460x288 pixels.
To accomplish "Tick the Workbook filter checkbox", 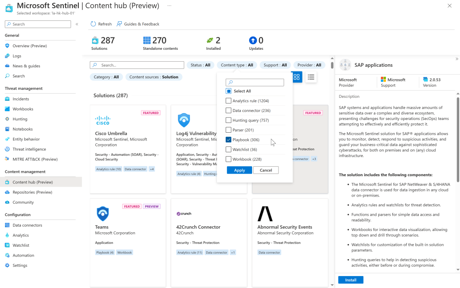I will (x=229, y=159).
